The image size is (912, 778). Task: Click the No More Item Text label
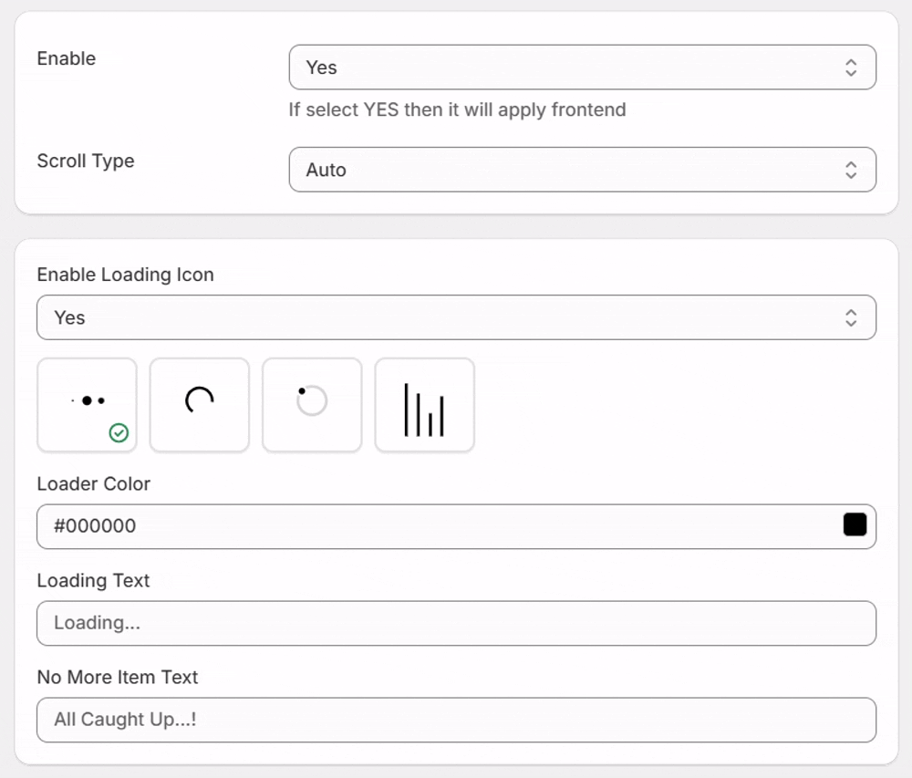click(118, 678)
